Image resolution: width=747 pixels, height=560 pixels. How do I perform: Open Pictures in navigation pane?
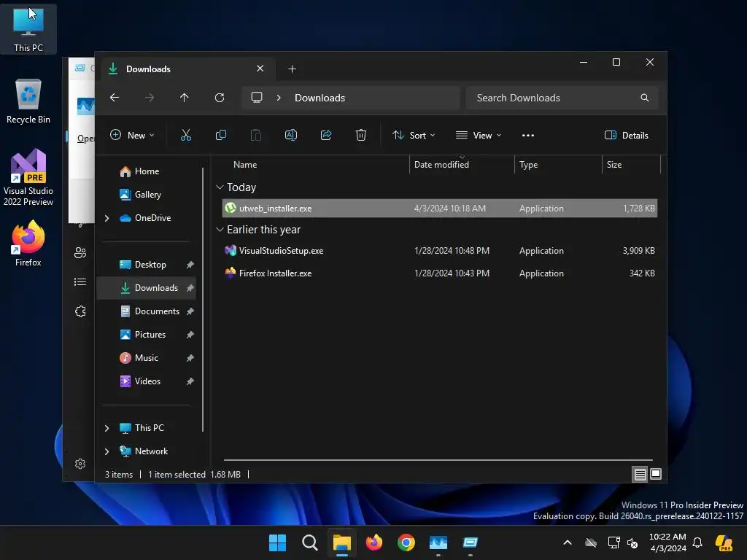pyautogui.click(x=146, y=335)
